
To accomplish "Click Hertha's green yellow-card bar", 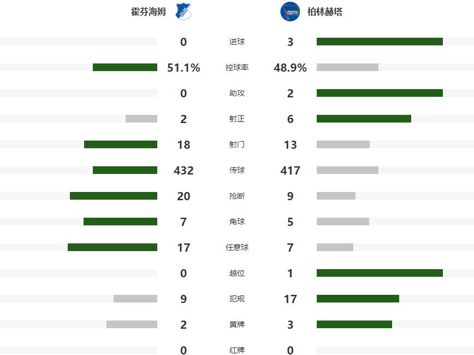I will pos(354,324).
